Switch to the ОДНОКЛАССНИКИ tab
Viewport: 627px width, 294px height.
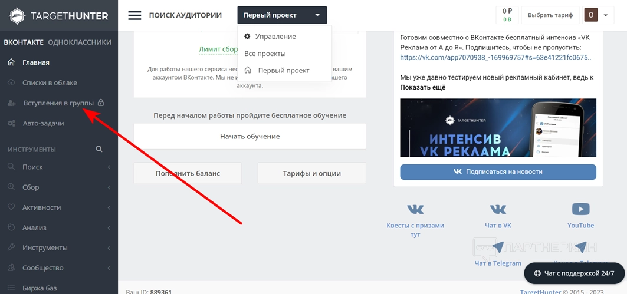(x=80, y=42)
